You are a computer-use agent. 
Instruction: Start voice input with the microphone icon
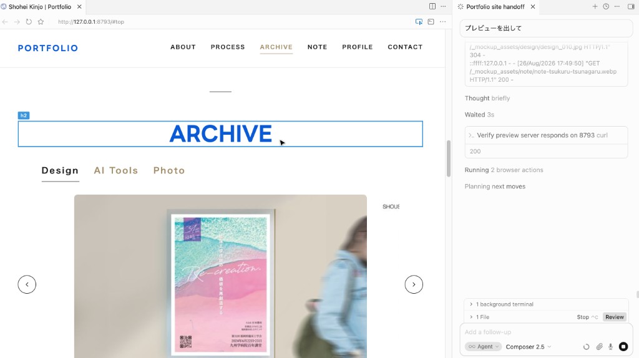tap(610, 347)
